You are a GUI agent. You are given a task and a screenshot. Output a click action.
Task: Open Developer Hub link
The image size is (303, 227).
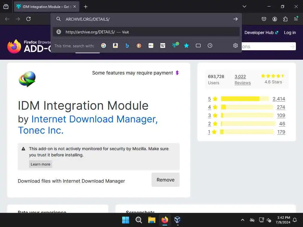pos(261,33)
